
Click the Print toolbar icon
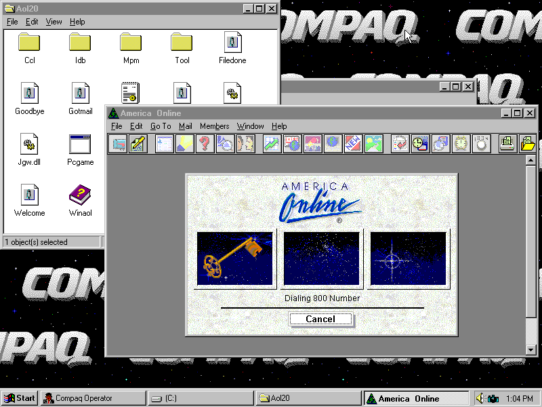[507, 144]
